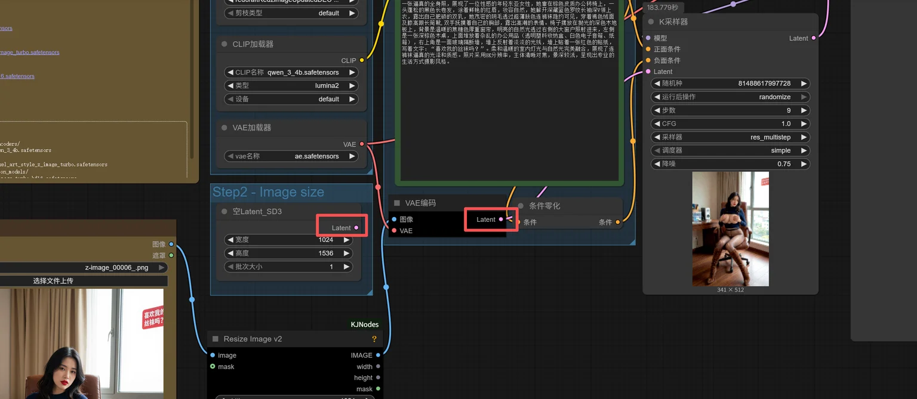Click the height output port on Resize Image v2
917x399 pixels.
coord(378,378)
